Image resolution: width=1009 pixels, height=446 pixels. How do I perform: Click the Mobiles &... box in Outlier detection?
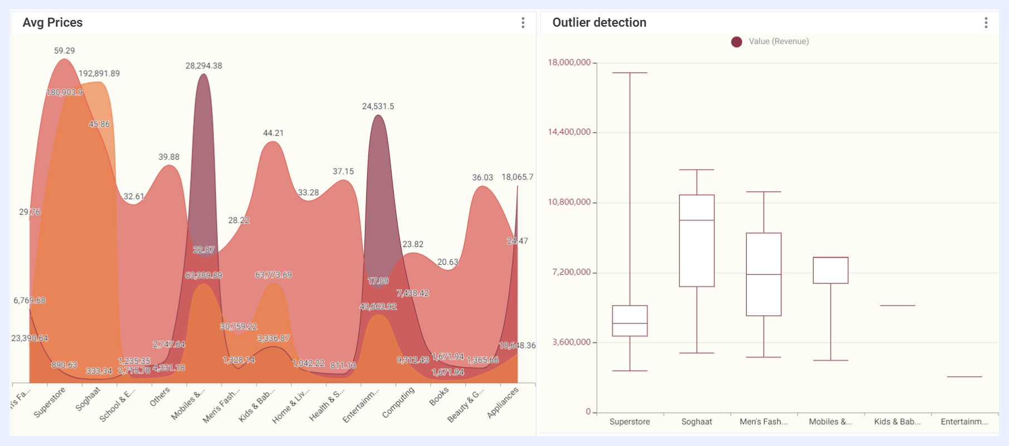[830, 270]
